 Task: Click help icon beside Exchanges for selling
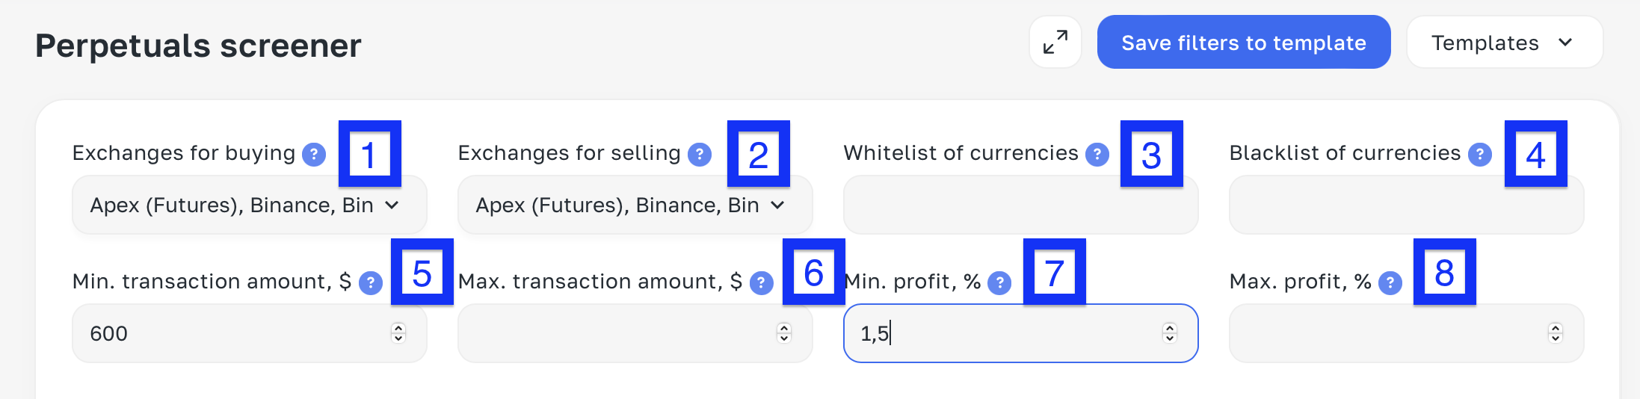(700, 155)
